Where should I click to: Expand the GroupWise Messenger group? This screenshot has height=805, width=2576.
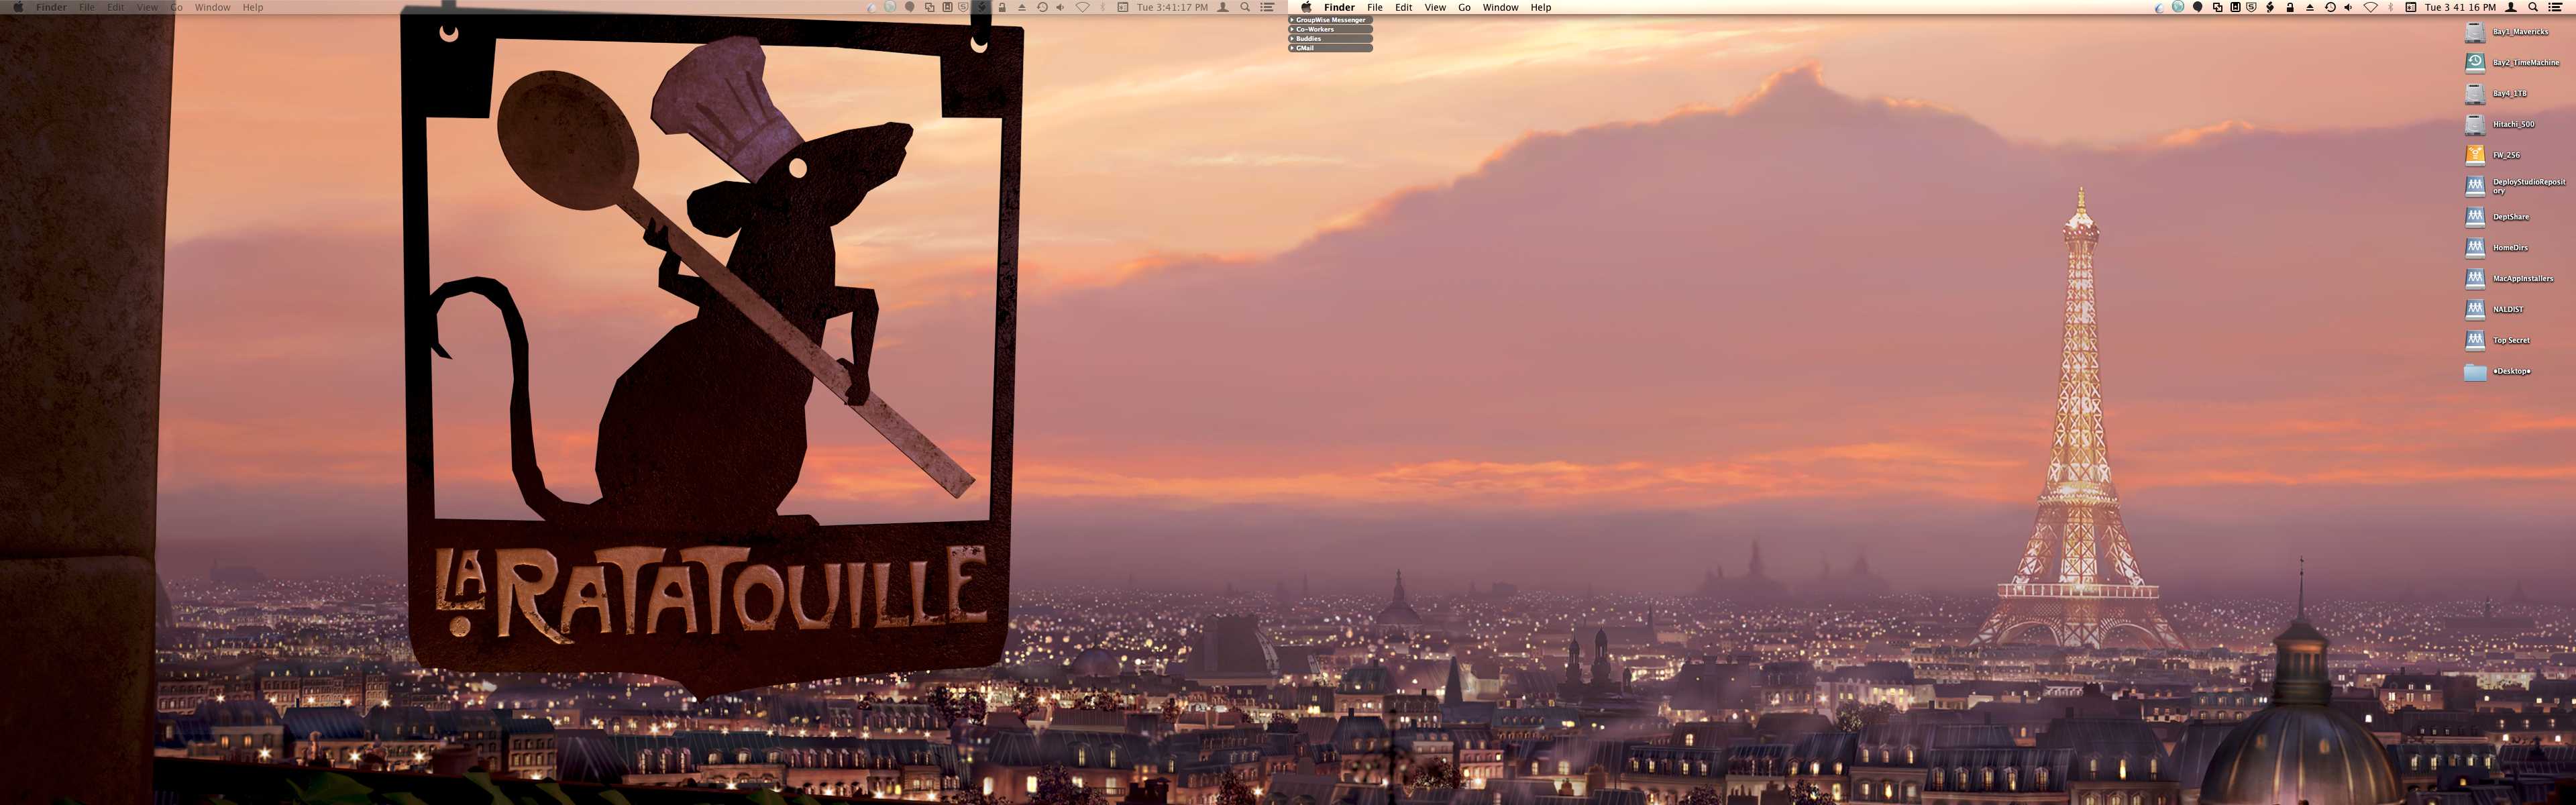(1292, 20)
